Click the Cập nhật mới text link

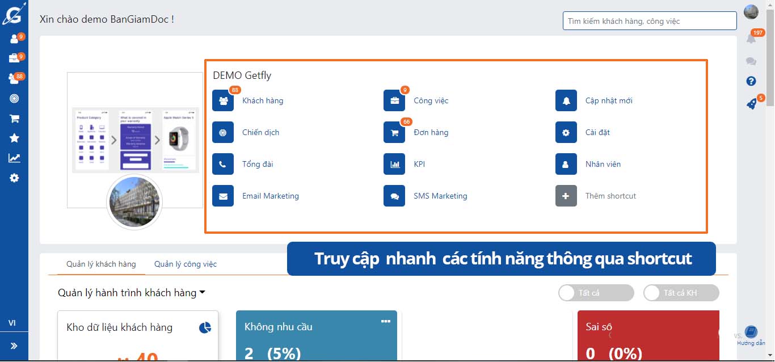coord(609,100)
